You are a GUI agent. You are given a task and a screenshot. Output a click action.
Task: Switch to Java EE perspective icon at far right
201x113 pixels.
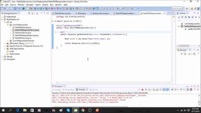tap(198, 8)
